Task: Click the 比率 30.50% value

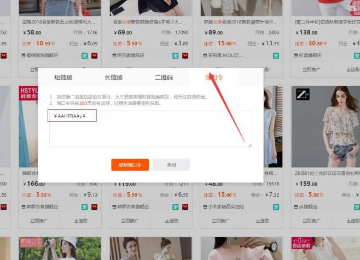Action: click(x=318, y=43)
